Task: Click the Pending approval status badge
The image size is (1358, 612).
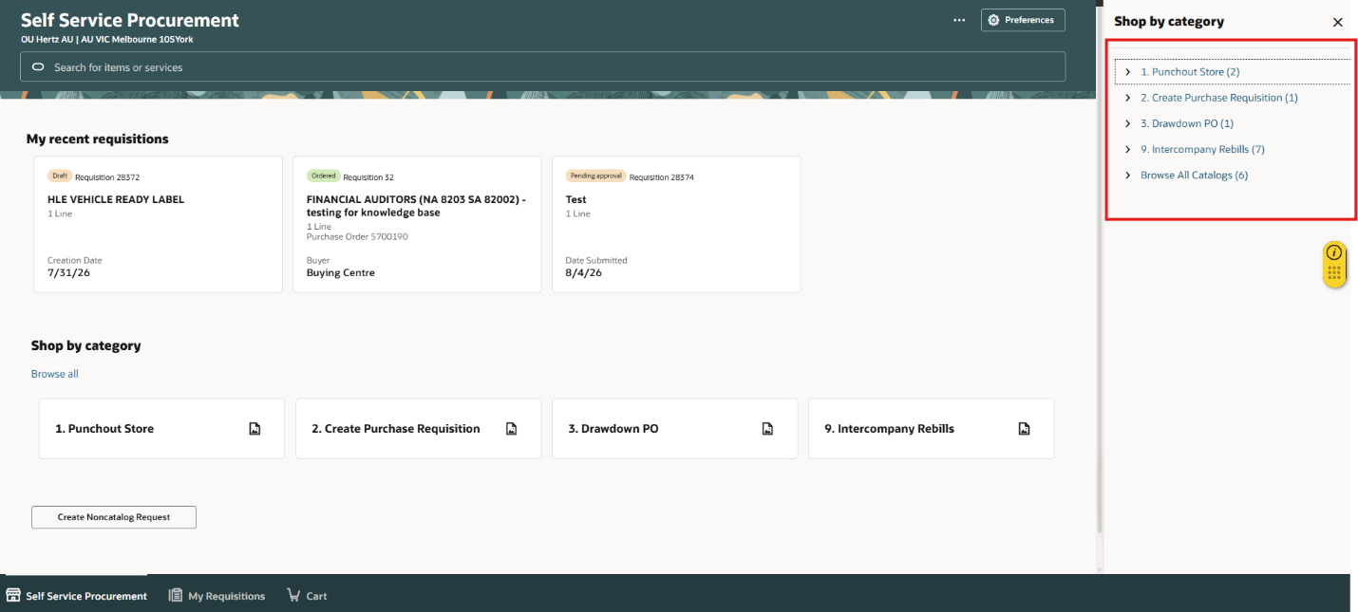Action: click(x=595, y=176)
